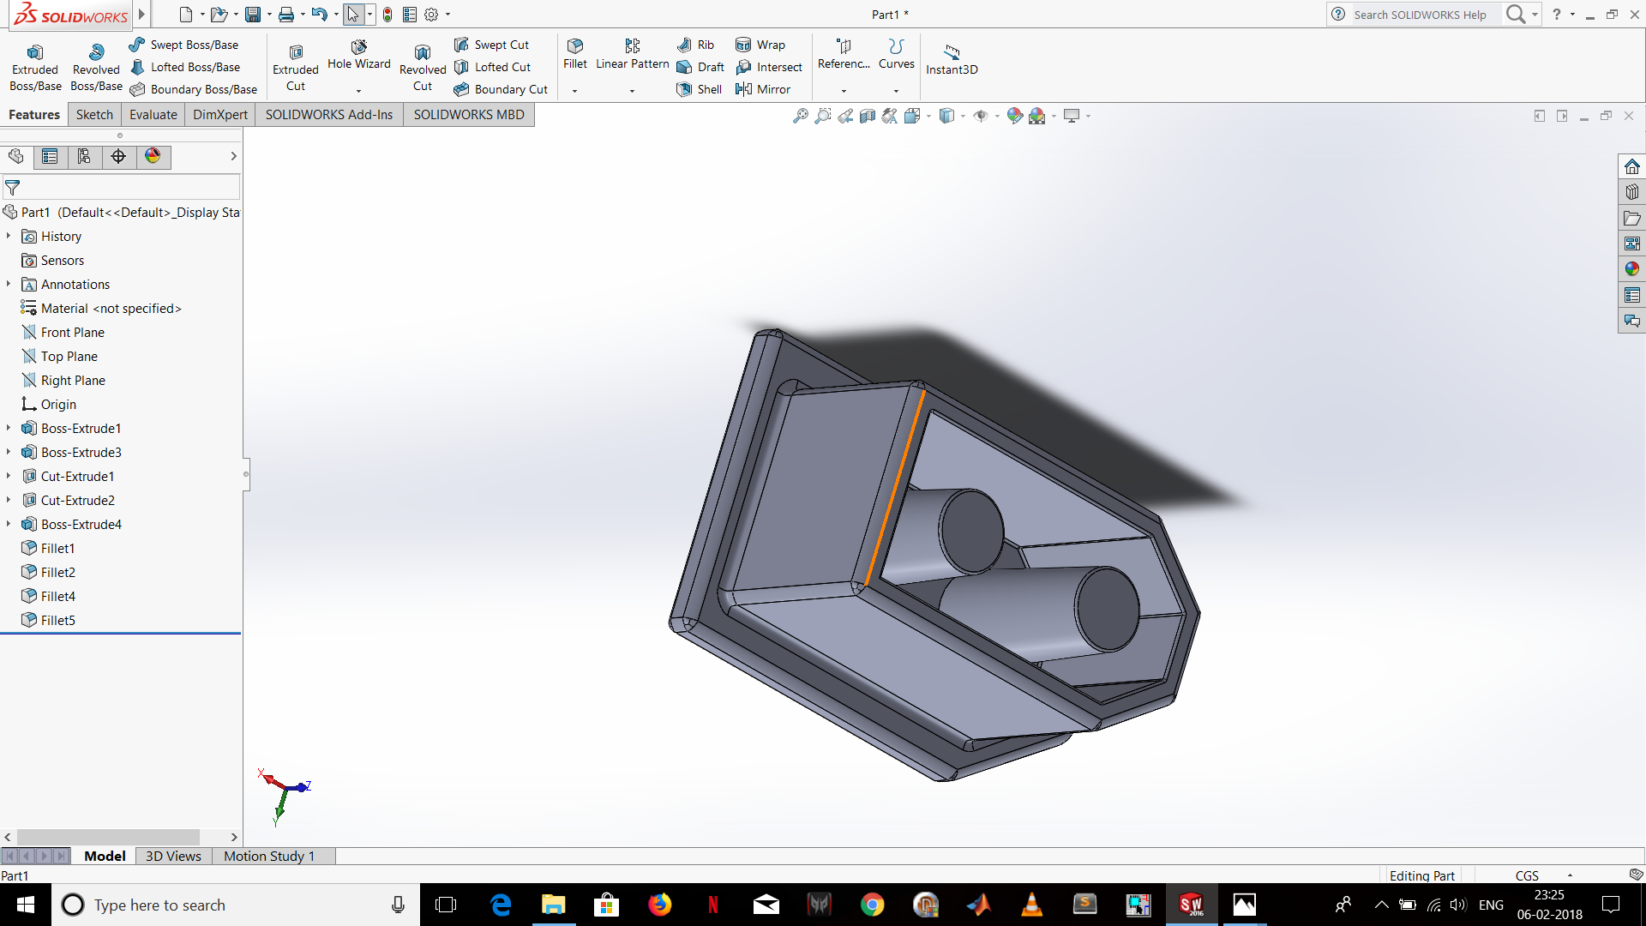The height and width of the screenshot is (926, 1646).
Task: Toggle the feature tree filter
Action: [x=13, y=188]
